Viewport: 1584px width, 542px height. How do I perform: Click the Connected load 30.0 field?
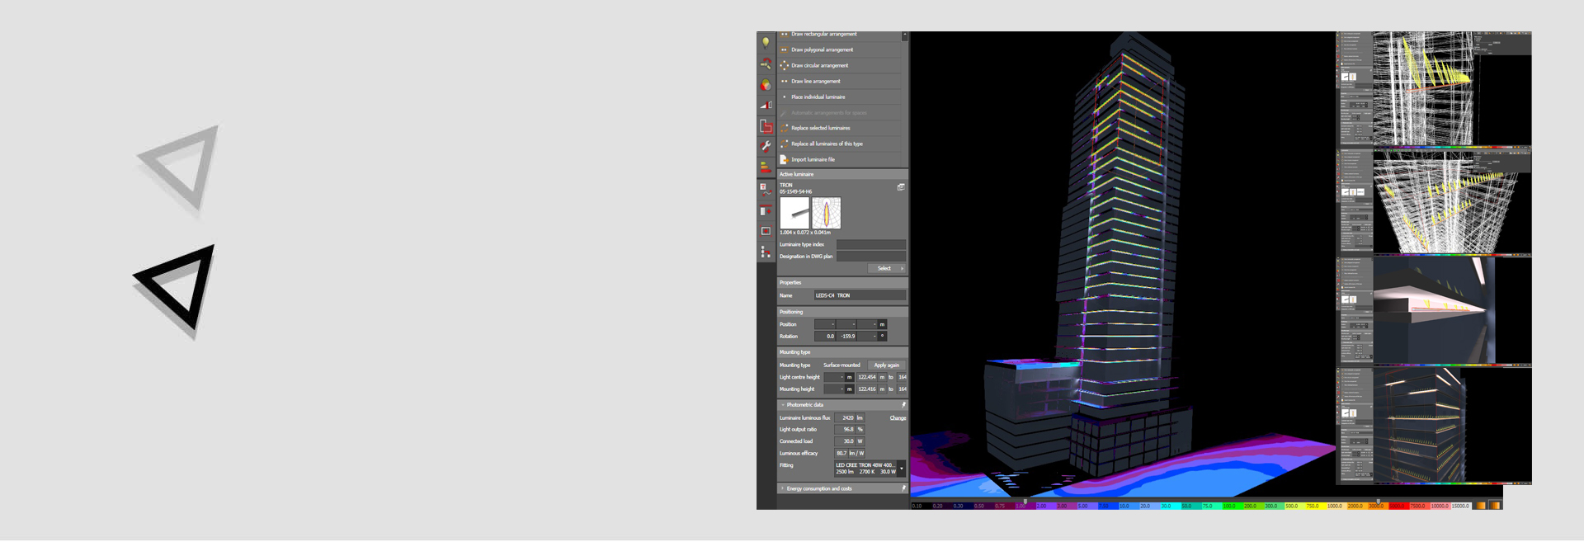tap(844, 441)
